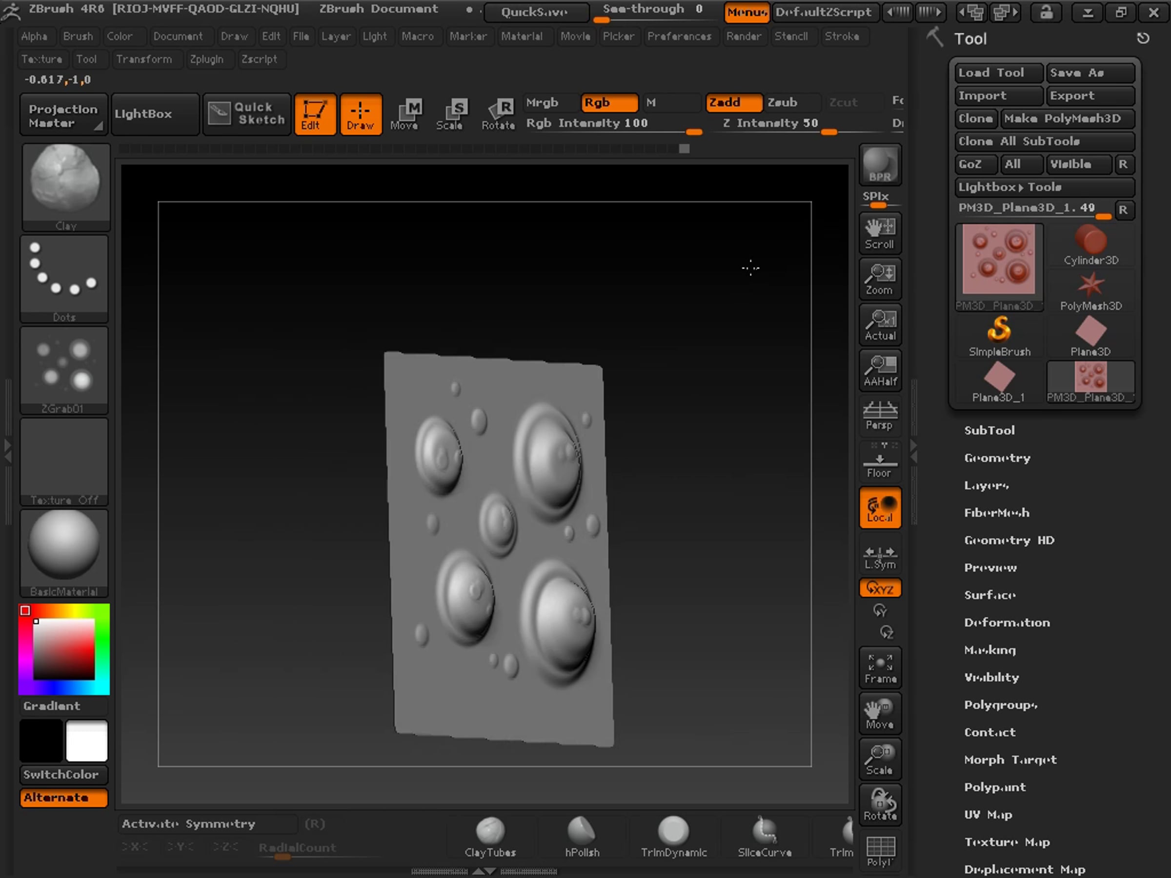Image resolution: width=1171 pixels, height=878 pixels.
Task: Open the Stroke menu
Action: pyautogui.click(x=842, y=37)
